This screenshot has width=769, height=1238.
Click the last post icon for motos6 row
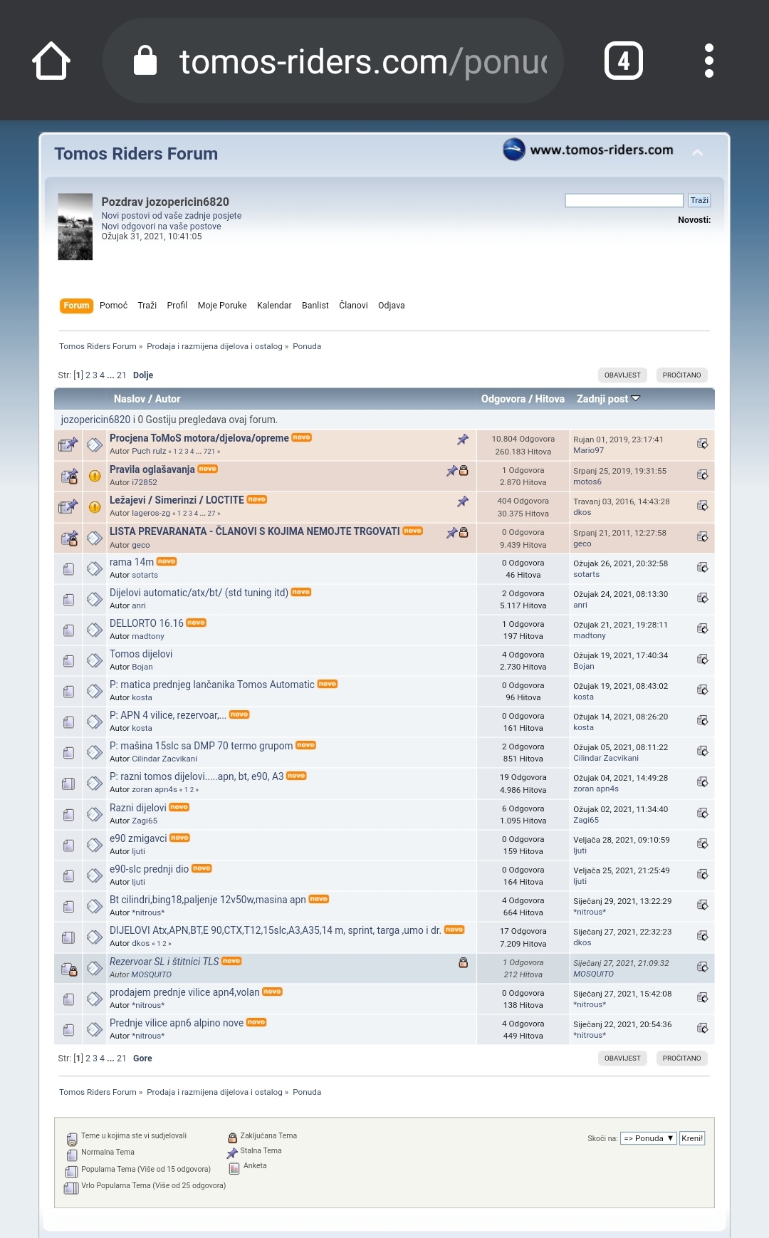(702, 475)
